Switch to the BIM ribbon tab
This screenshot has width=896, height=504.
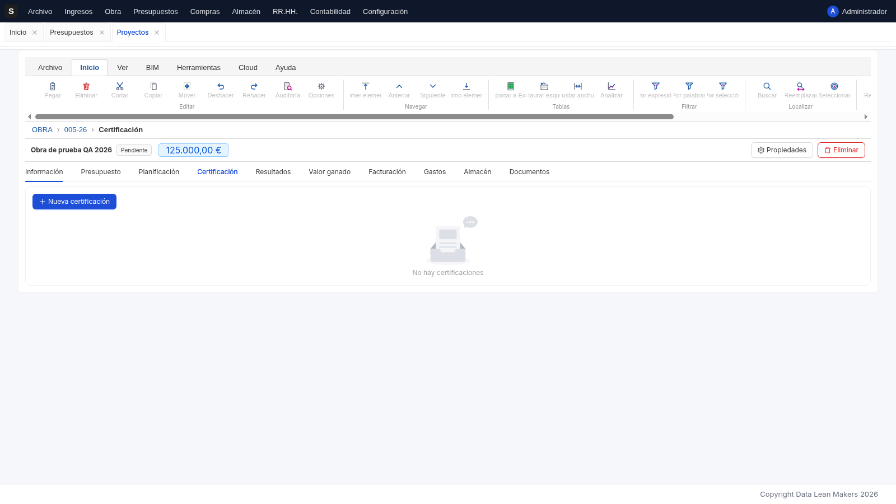click(x=152, y=68)
